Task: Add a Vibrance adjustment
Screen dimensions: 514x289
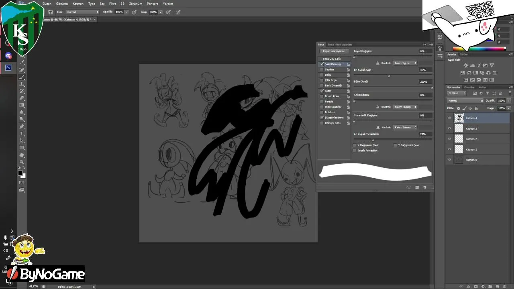Action: click(x=492, y=65)
